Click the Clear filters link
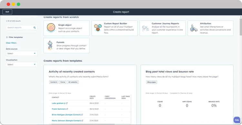Image resolution: width=242 pixels, height=125 pixels. coord(11,43)
